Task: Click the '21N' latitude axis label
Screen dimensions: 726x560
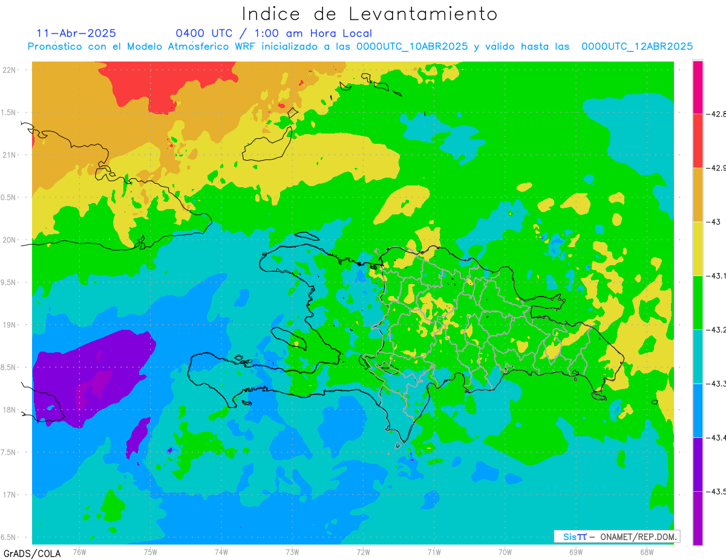Action: pos(9,155)
